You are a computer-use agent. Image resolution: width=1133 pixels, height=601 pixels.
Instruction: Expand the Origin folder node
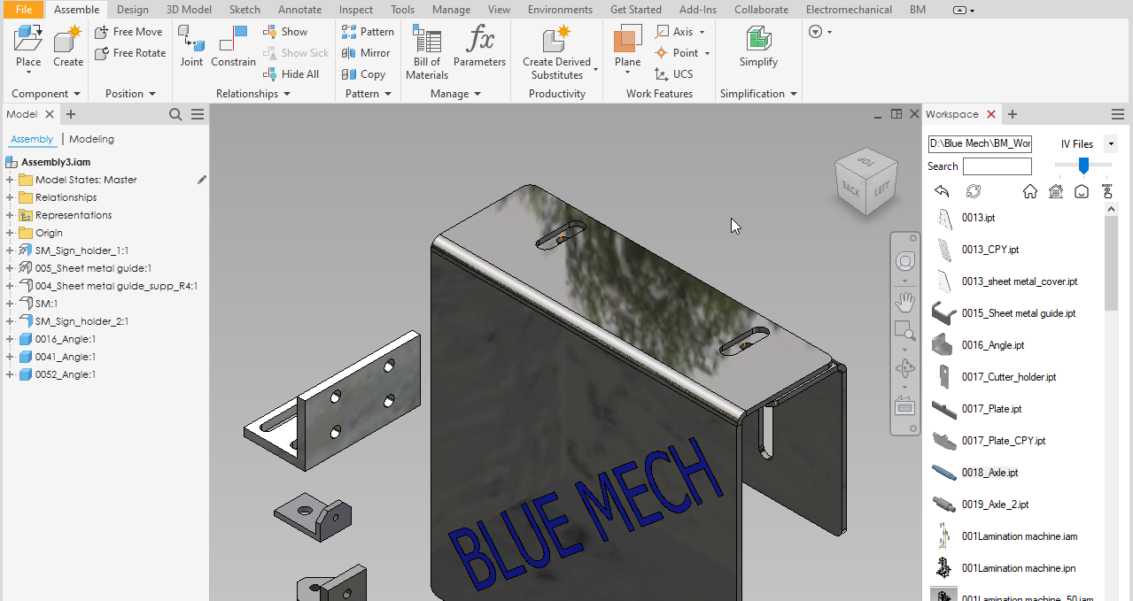10,233
